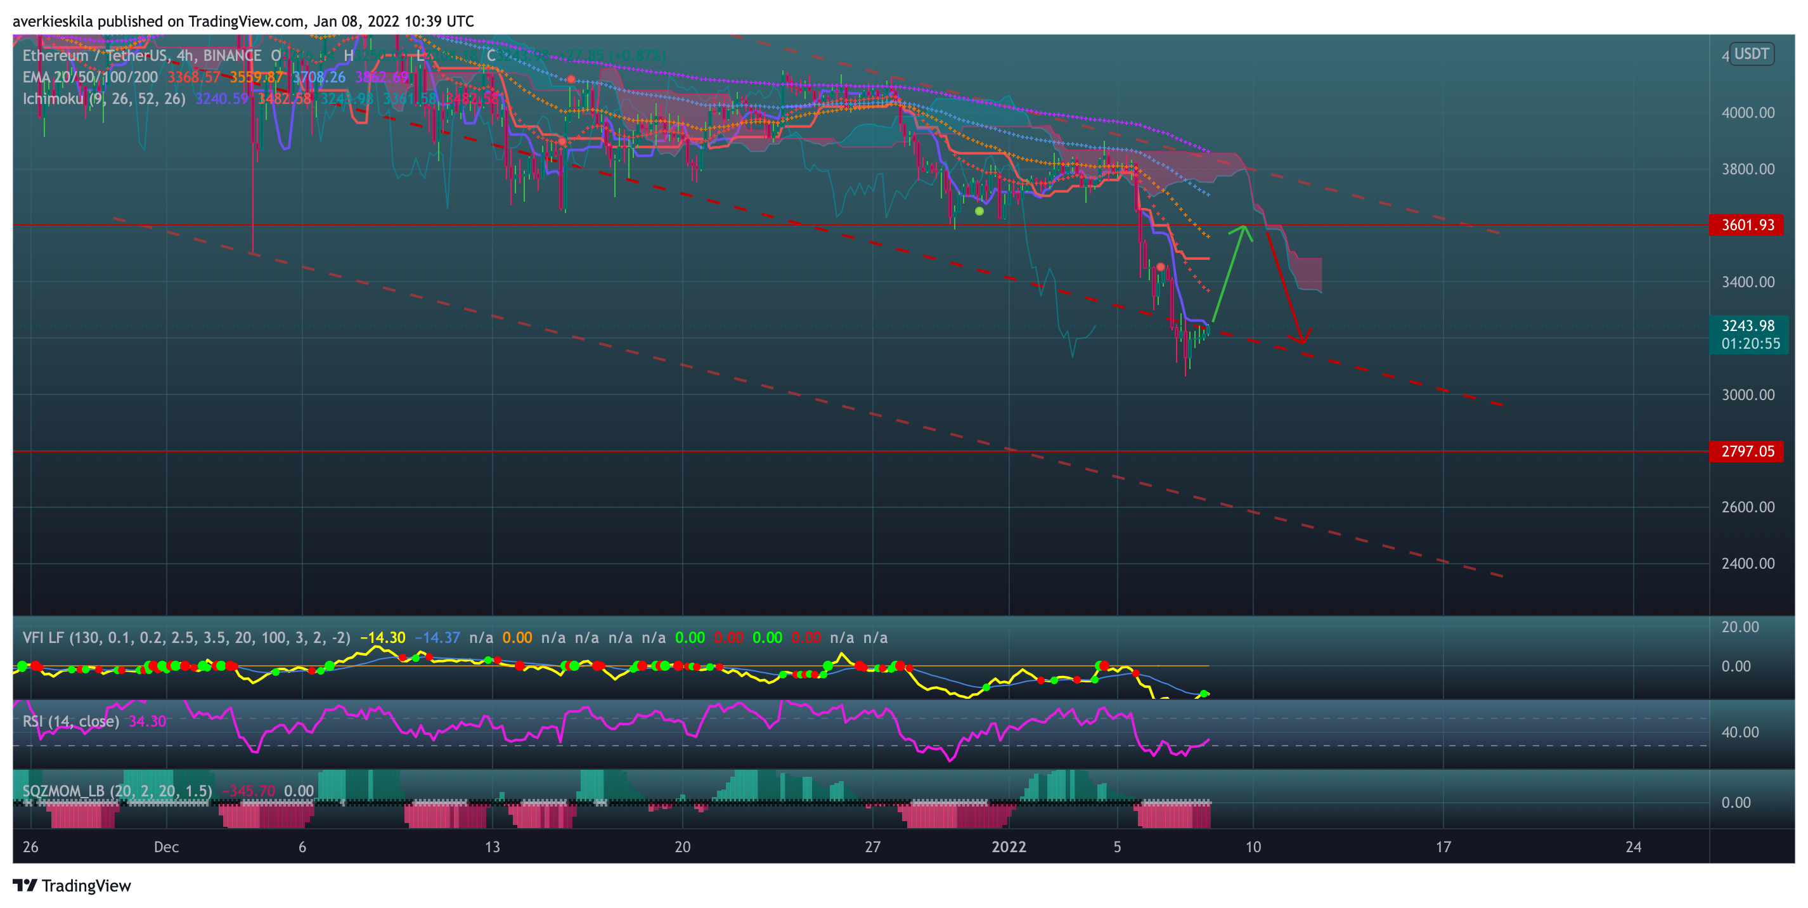
Task: Click the 27 date label on time axis
Action: 872,847
